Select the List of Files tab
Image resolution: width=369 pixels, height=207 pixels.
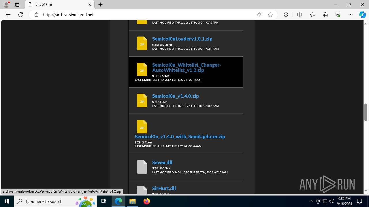pyautogui.click(x=60, y=5)
